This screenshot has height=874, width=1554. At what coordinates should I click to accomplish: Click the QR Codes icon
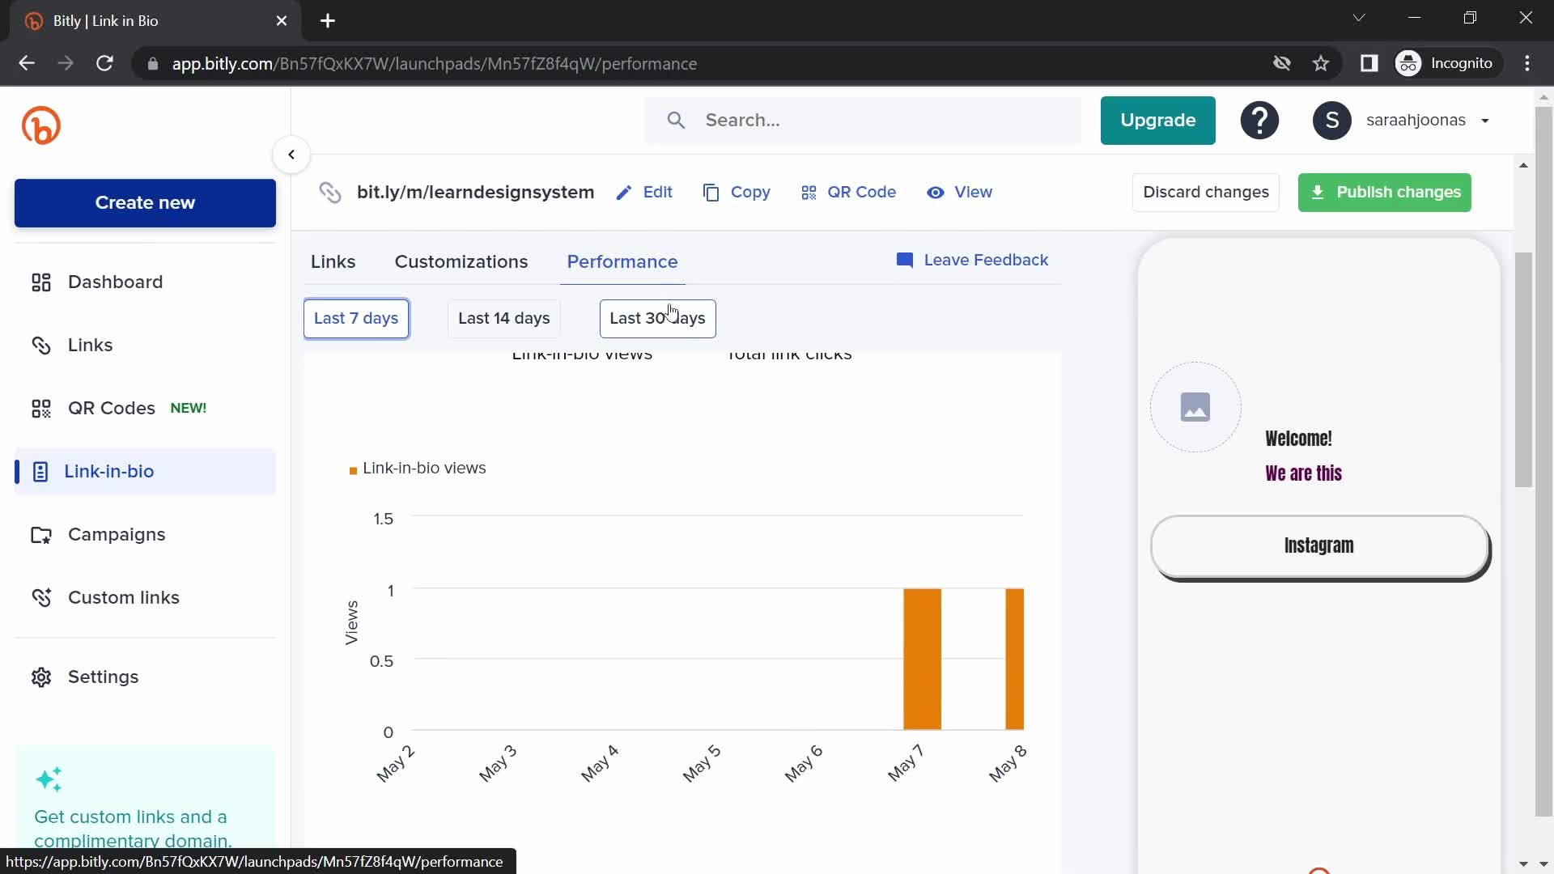[41, 408]
